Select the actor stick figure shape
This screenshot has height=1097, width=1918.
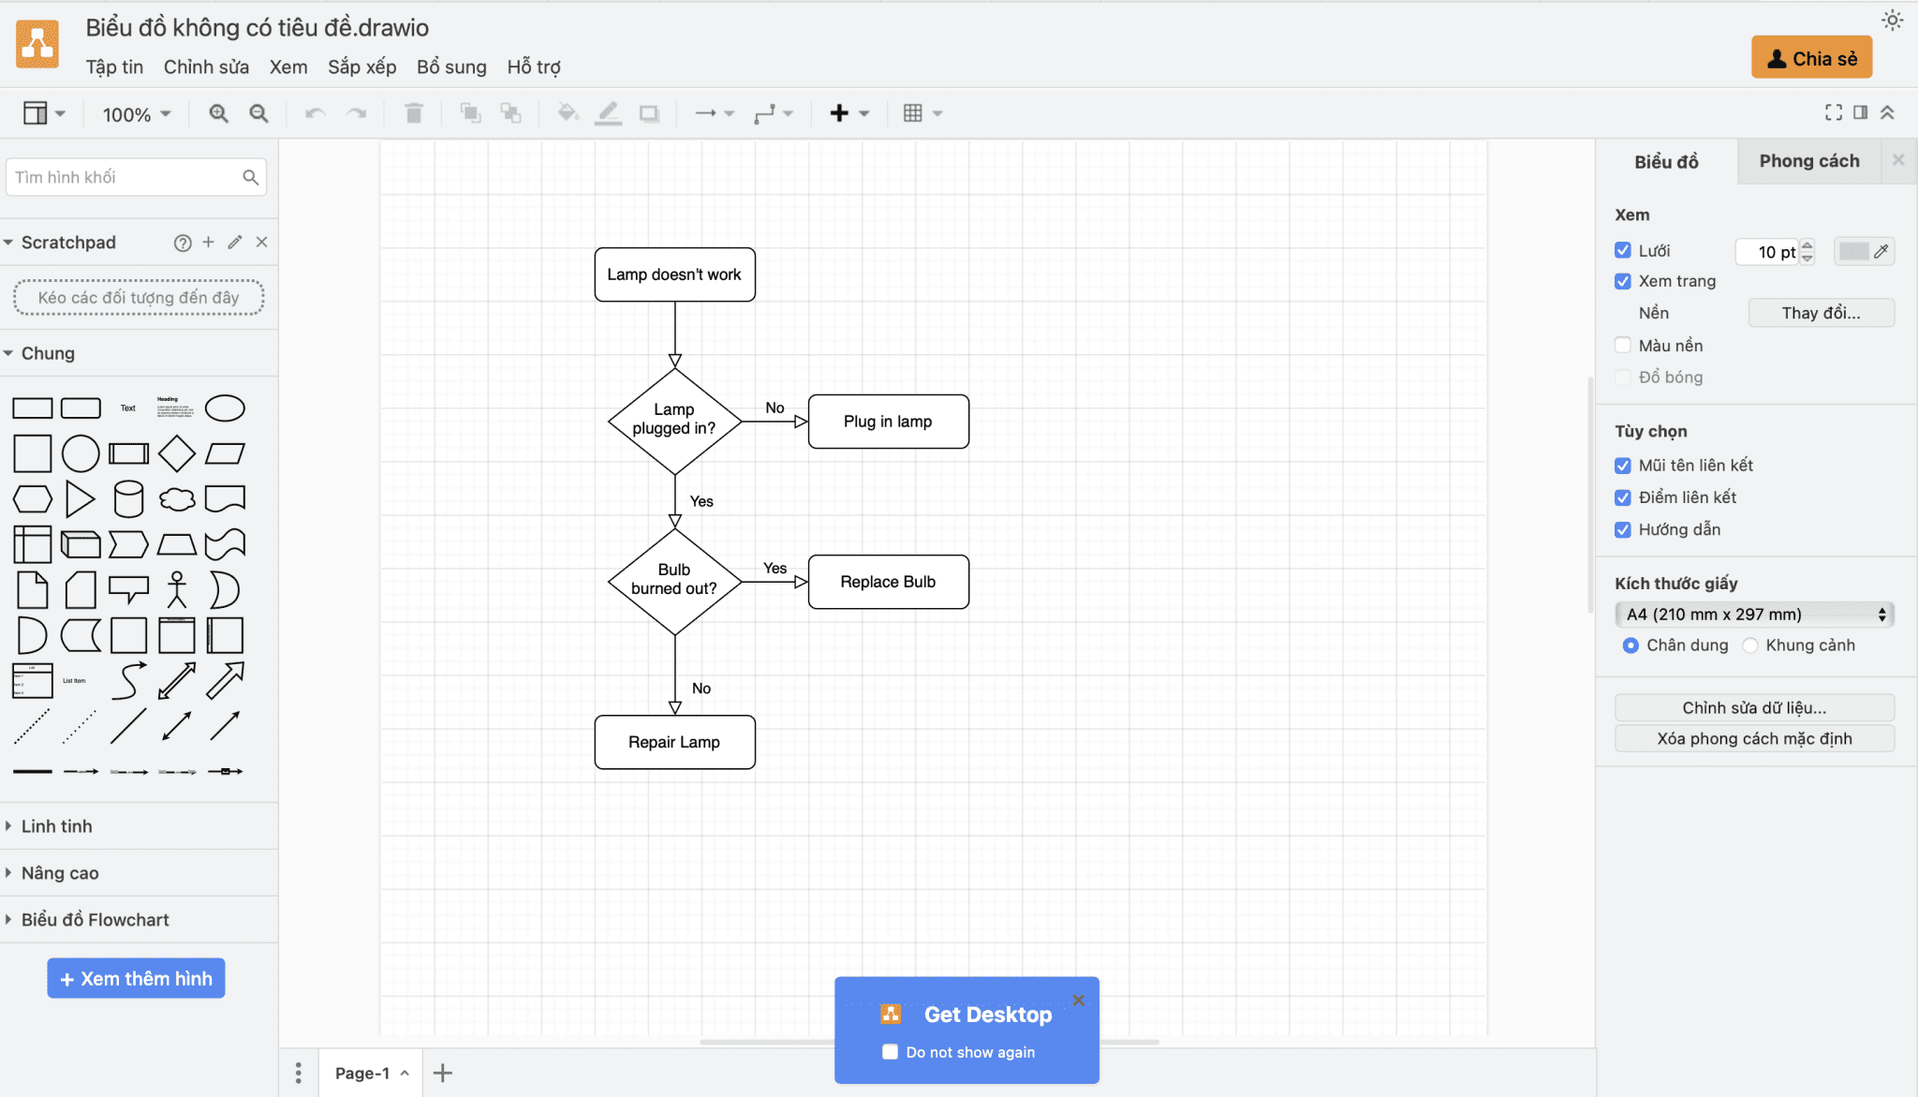click(x=177, y=590)
